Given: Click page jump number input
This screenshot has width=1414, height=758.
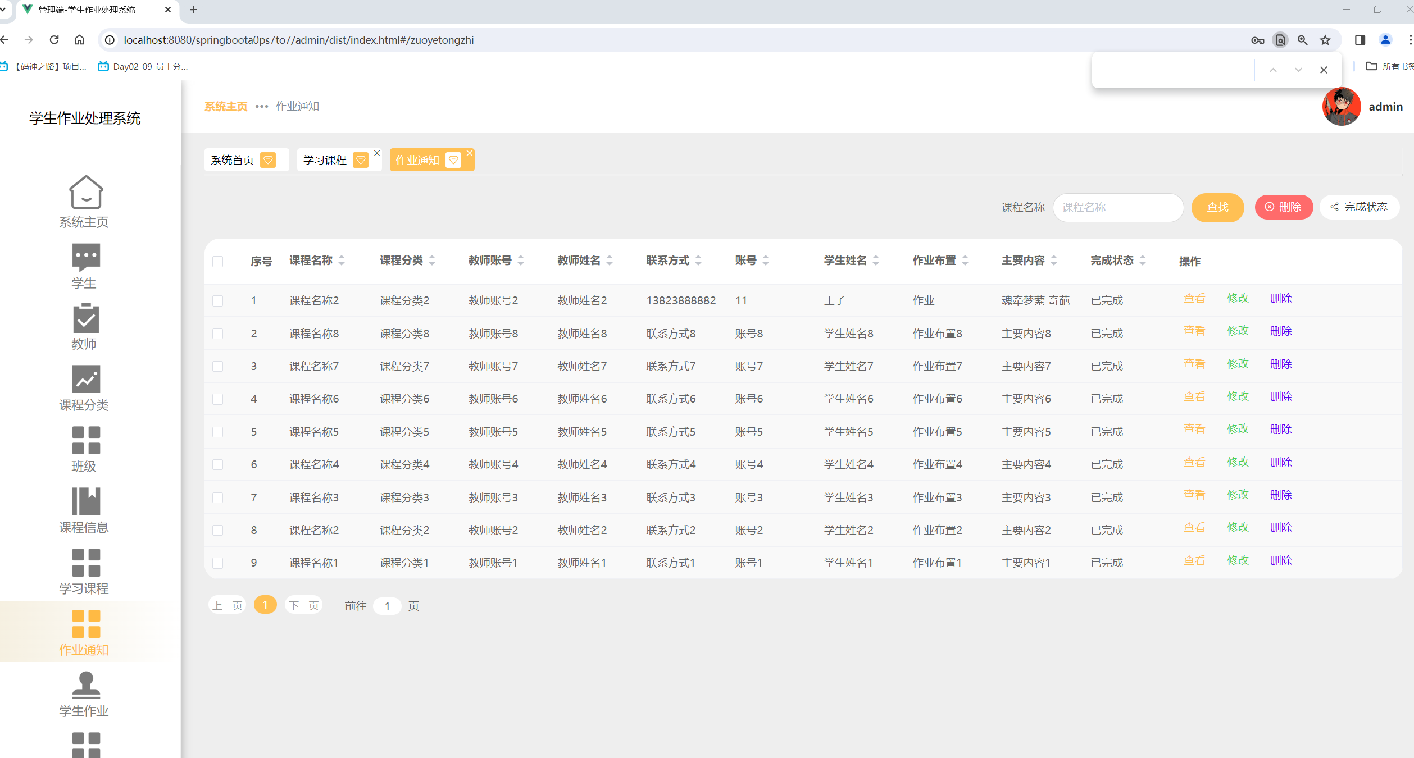Looking at the screenshot, I should [387, 605].
